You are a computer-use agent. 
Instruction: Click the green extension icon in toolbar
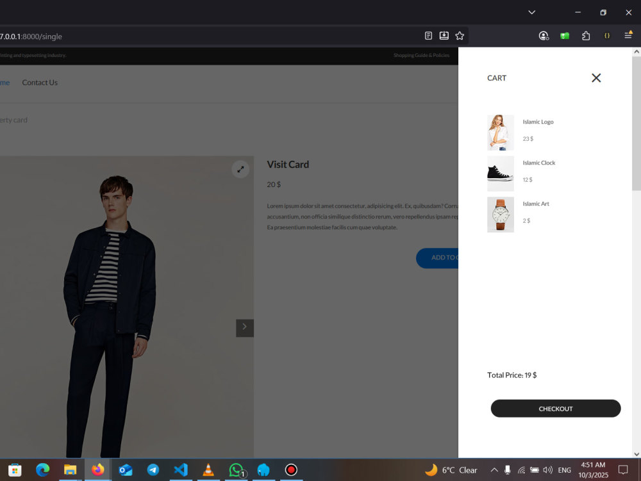(x=565, y=36)
